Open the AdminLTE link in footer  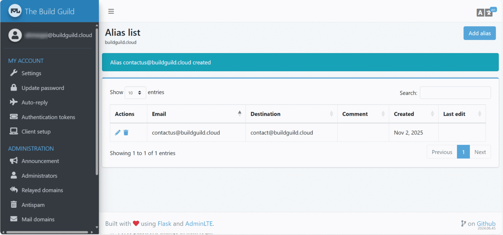pyautogui.click(x=199, y=224)
